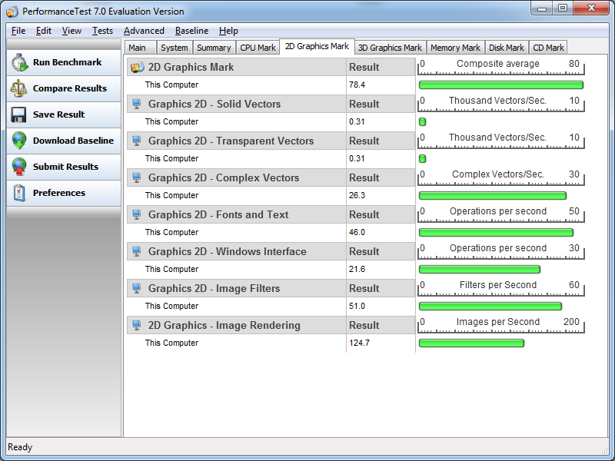
Task: Open the File menu
Action: coord(18,31)
